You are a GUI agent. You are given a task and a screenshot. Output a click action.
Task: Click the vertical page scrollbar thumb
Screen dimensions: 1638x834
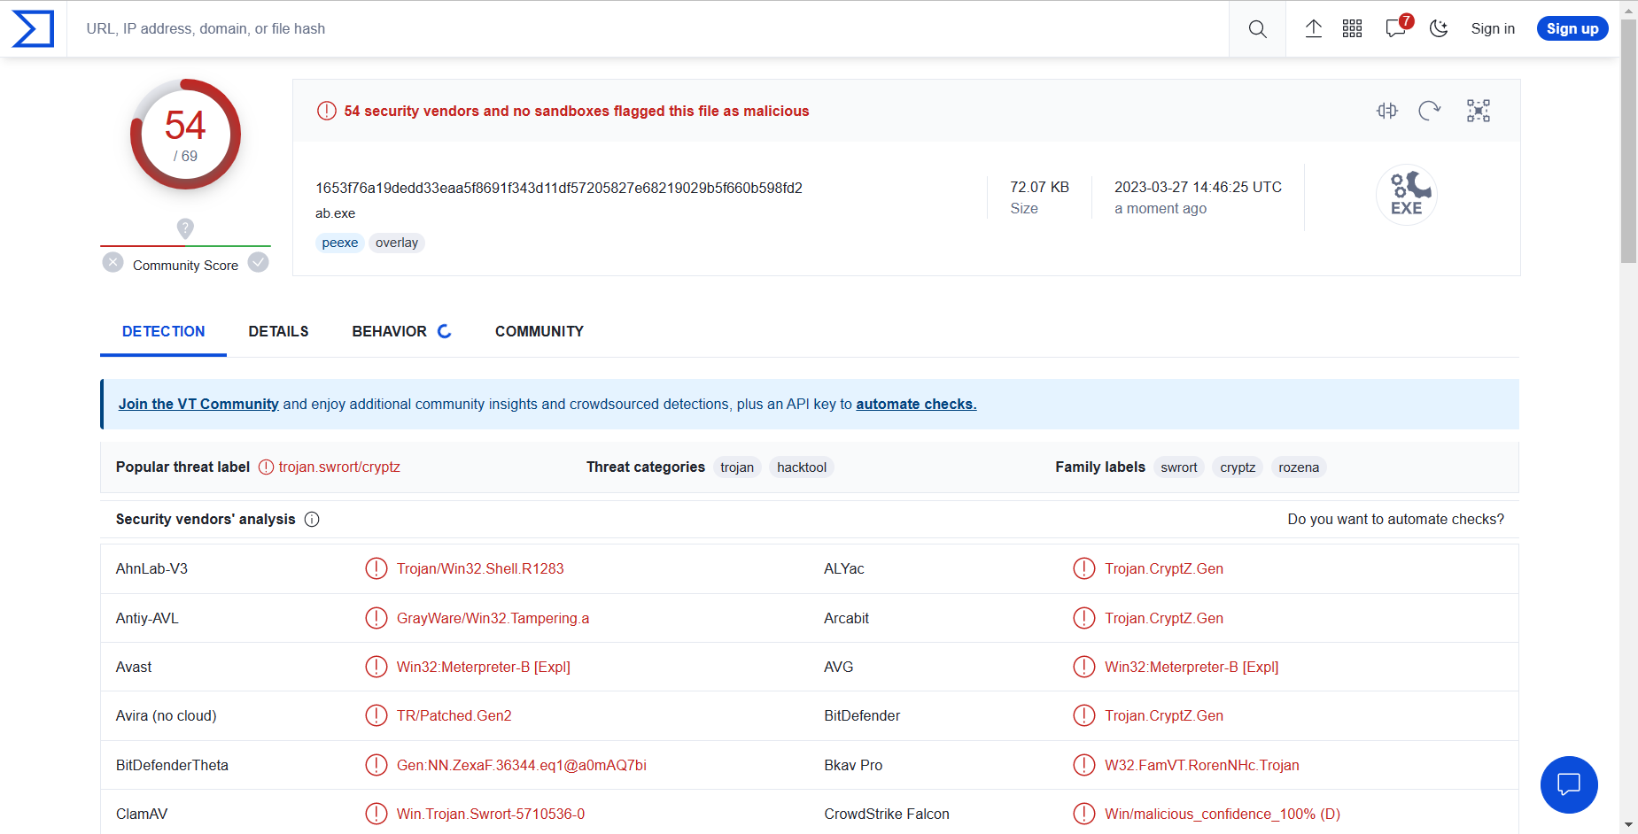click(x=1628, y=142)
